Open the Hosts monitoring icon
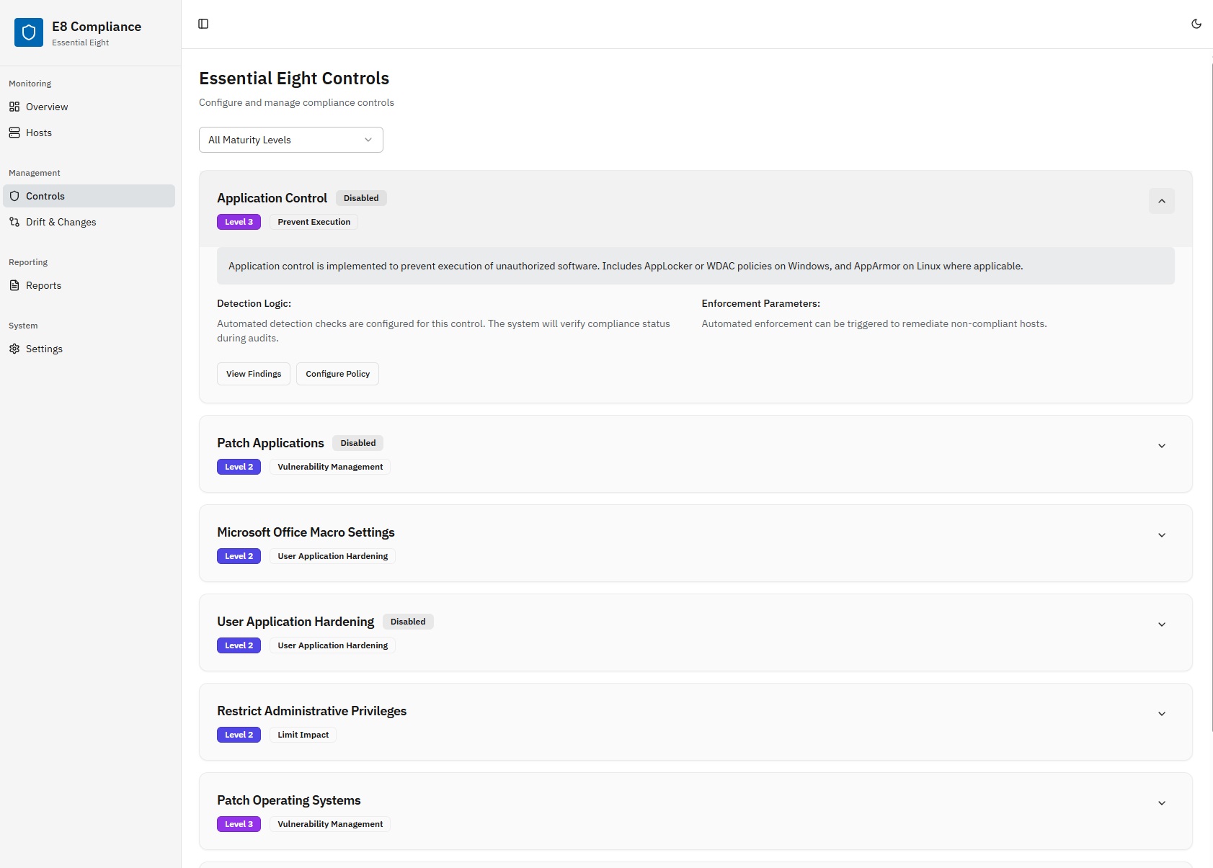This screenshot has height=868, width=1213. click(x=14, y=133)
